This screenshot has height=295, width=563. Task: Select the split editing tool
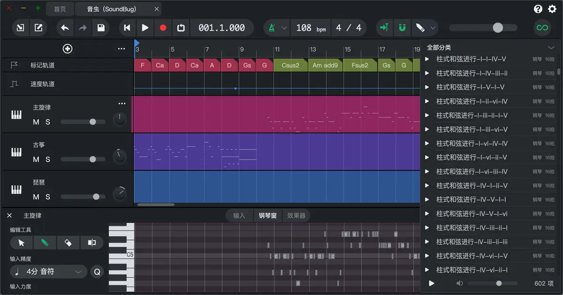91,243
